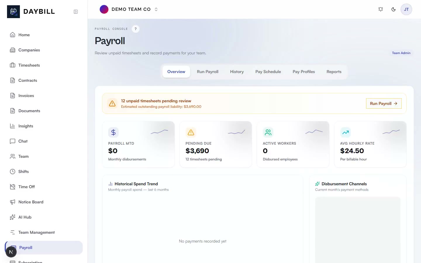
Task: Click the Run Payroll arrow button
Action: tap(384, 103)
